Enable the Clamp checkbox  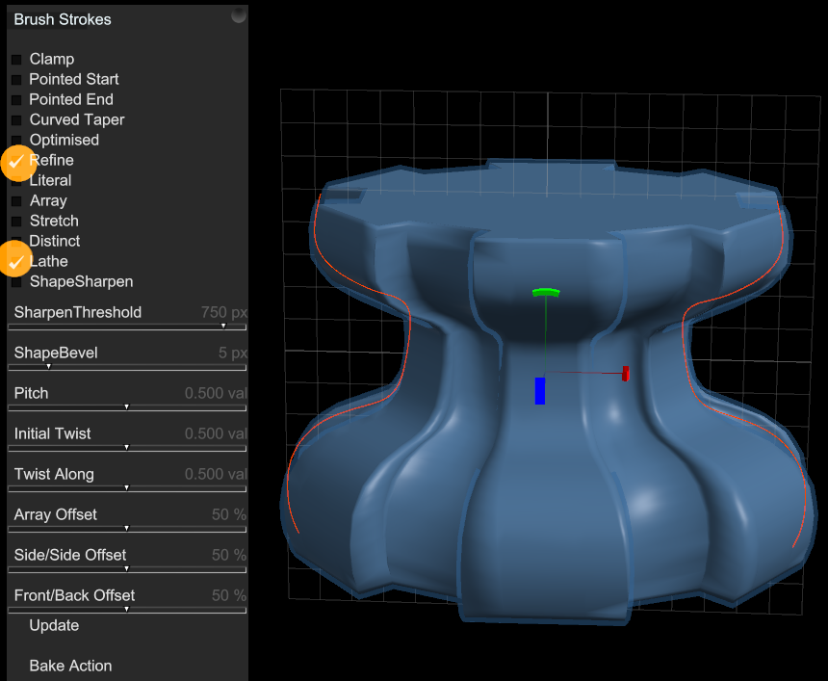click(16, 59)
